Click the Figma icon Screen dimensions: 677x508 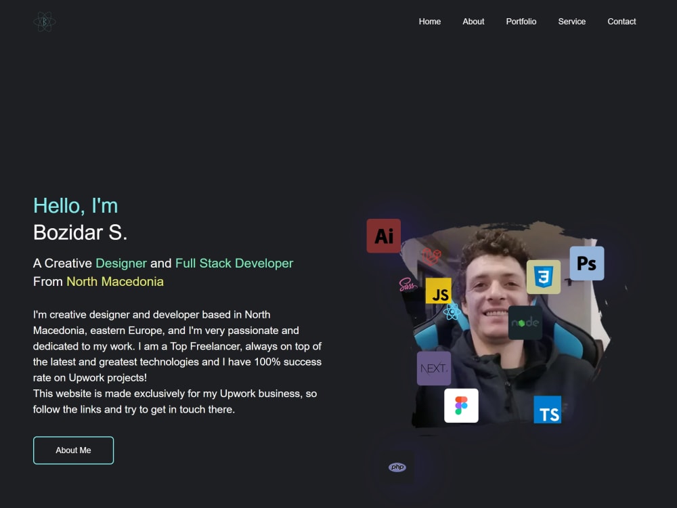[x=461, y=406]
